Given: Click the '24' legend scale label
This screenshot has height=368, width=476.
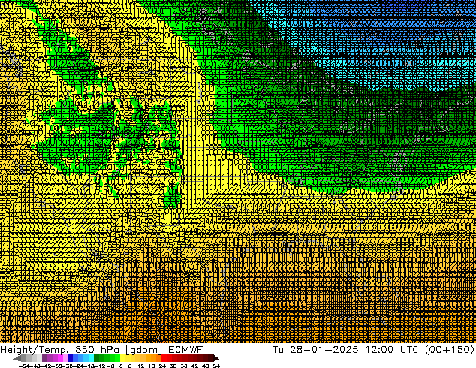Looking at the screenshot, I should click(x=162, y=366).
